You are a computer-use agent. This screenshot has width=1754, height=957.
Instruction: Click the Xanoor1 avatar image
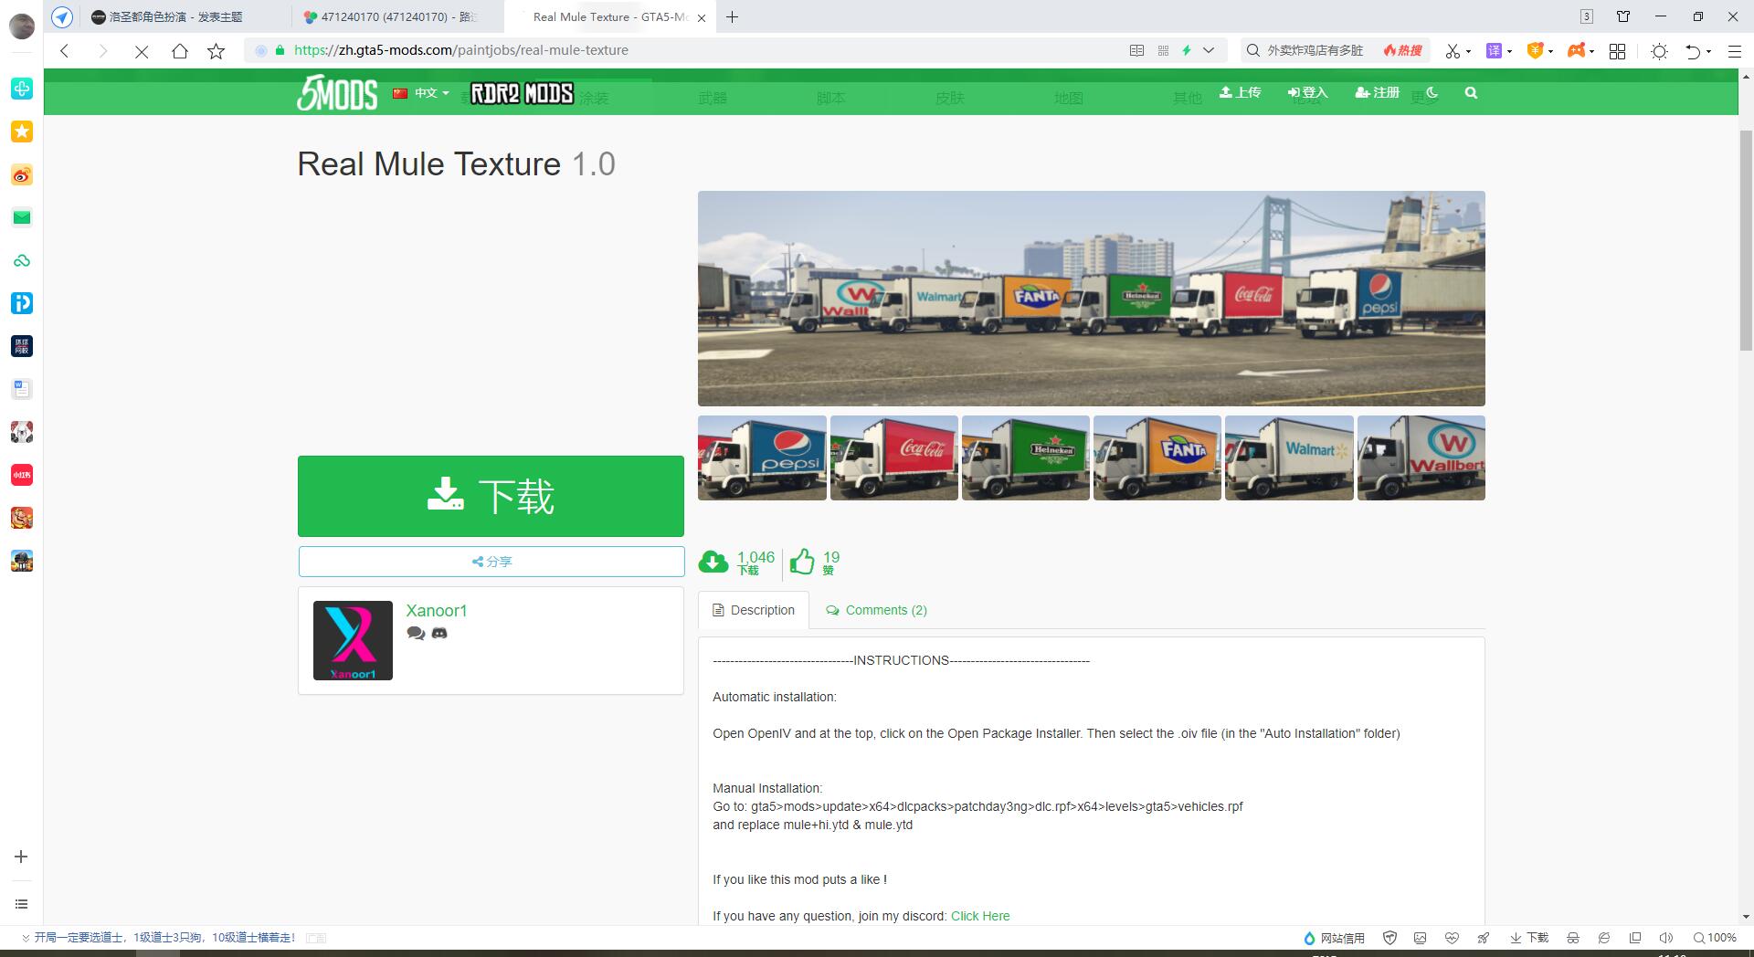click(x=353, y=640)
